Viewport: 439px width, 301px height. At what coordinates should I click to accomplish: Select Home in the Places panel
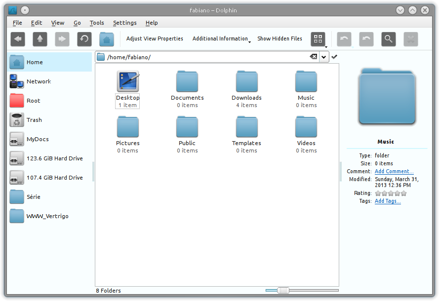point(50,62)
